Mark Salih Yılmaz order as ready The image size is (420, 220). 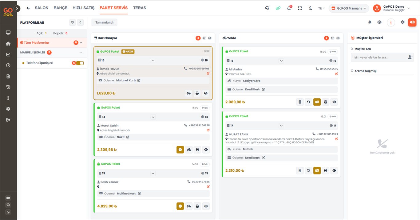coord(180,206)
